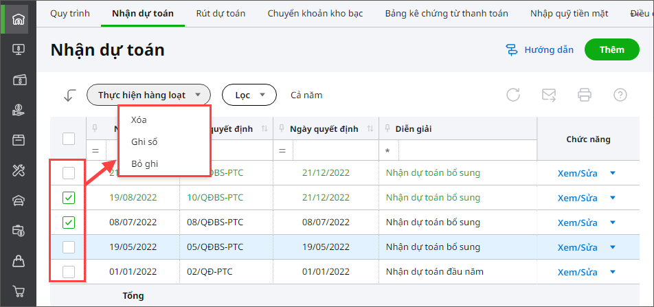
Task: Click the Ngày quyết định filter input field
Action: click(x=336, y=150)
